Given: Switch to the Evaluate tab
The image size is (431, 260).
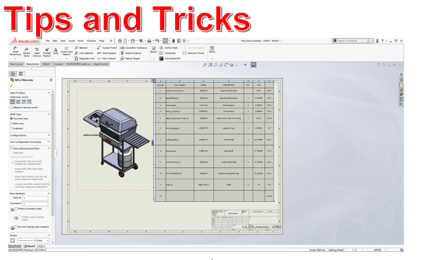Looking at the screenshot, I should [x=58, y=64].
